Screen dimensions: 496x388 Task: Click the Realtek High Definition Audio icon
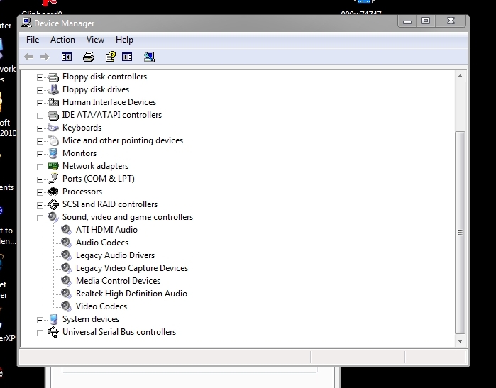tap(67, 294)
